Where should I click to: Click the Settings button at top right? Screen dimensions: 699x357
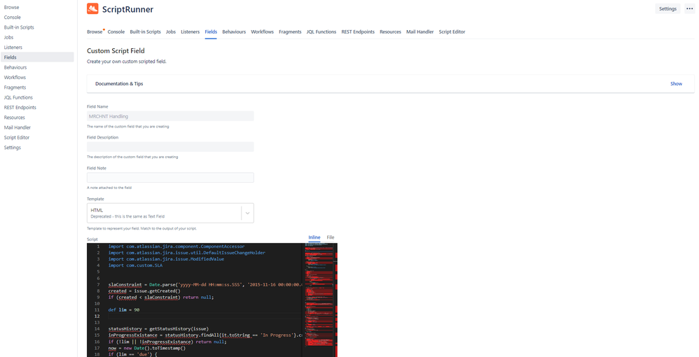(x=667, y=9)
